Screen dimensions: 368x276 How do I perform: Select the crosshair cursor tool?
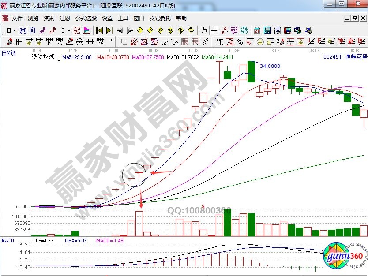(x=214, y=30)
